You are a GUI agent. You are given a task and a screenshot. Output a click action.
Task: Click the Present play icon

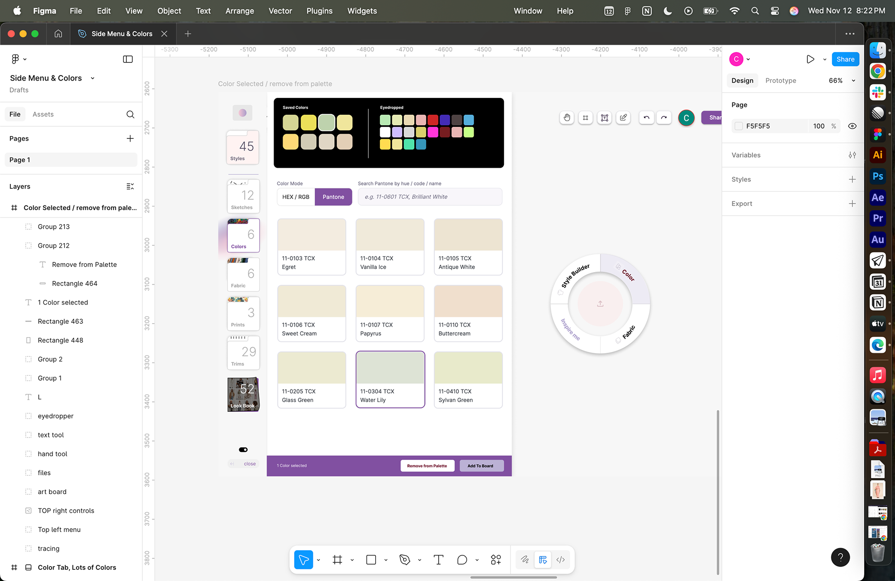[810, 59]
